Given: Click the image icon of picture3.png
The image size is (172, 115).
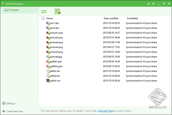Looking at the screenshot, I should click(x=48, y=43).
